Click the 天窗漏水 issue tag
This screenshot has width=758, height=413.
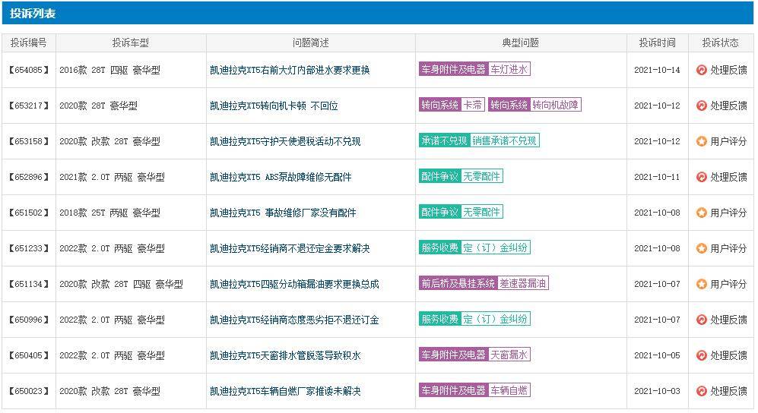point(509,355)
